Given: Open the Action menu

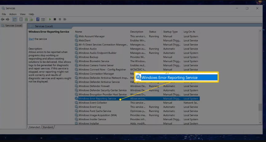Looking at the screenshot, I should pyautogui.click(x=13, y=14).
